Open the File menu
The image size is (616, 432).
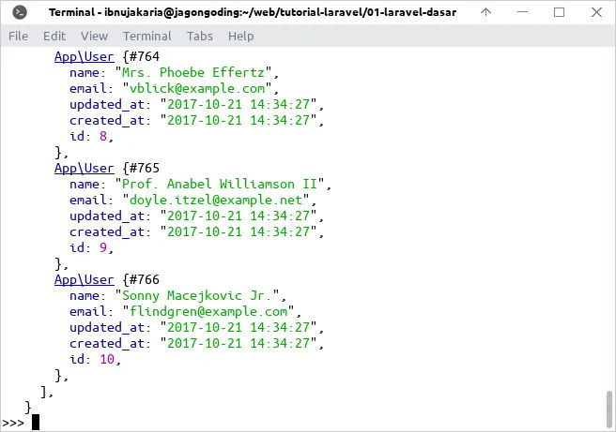point(18,36)
